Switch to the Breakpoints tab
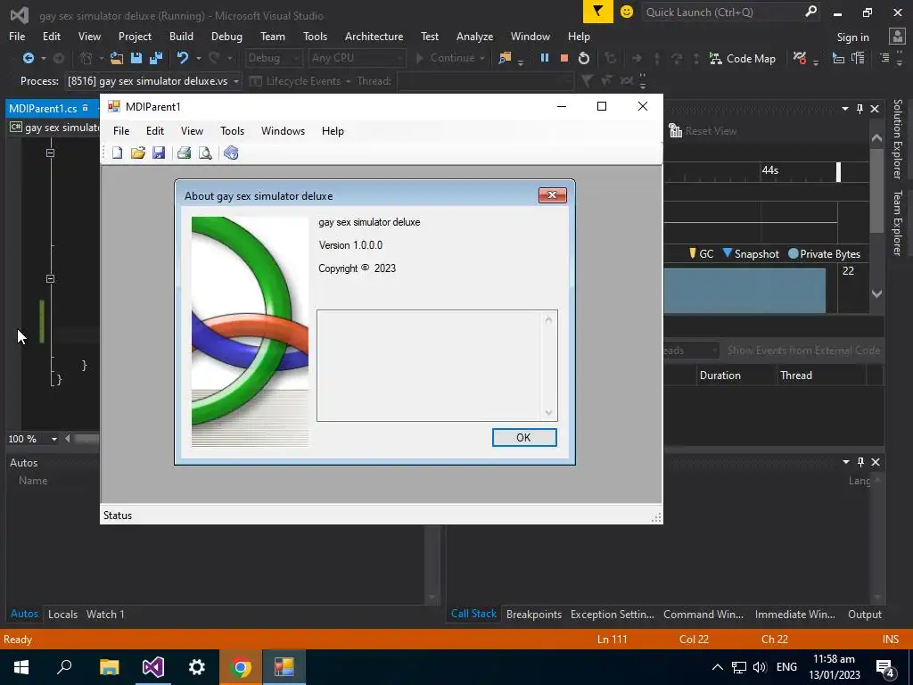The image size is (913, 685). [x=534, y=615]
